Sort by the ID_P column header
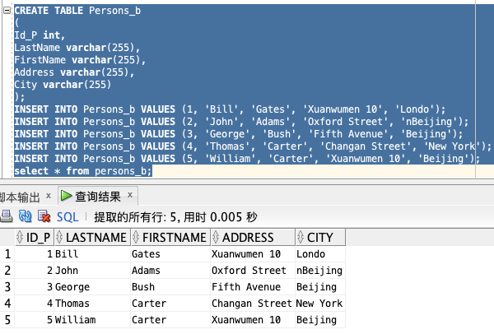The image size is (494, 334). (35, 238)
